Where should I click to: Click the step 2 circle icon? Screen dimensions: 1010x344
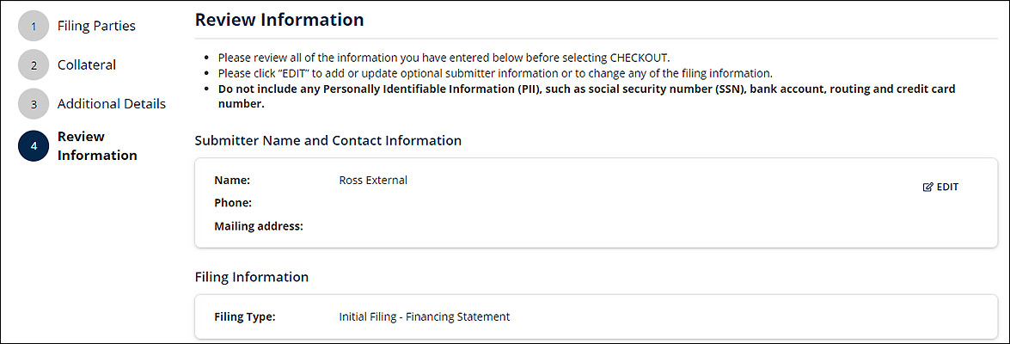point(34,65)
